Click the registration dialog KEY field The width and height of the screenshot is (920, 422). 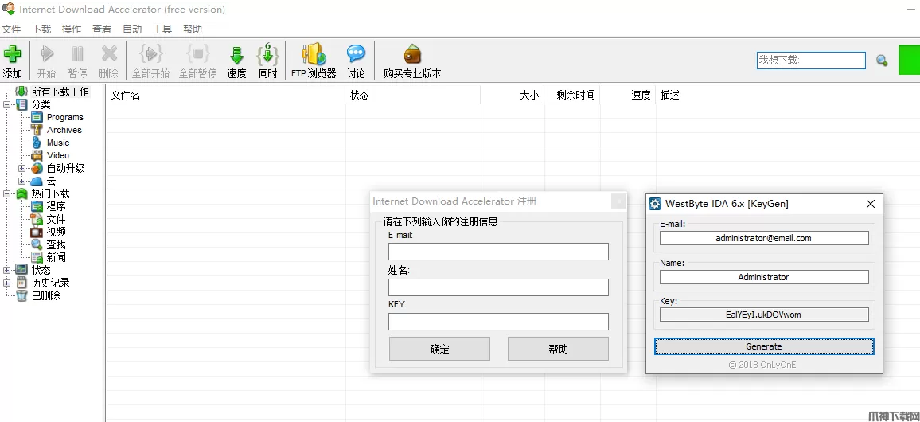tap(498, 322)
